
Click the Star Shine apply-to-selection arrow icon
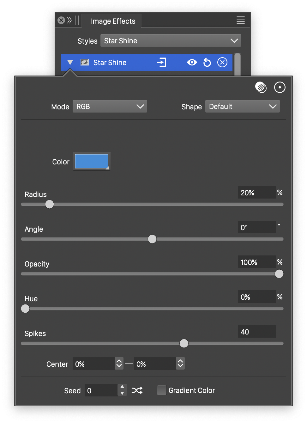pyautogui.click(x=162, y=63)
